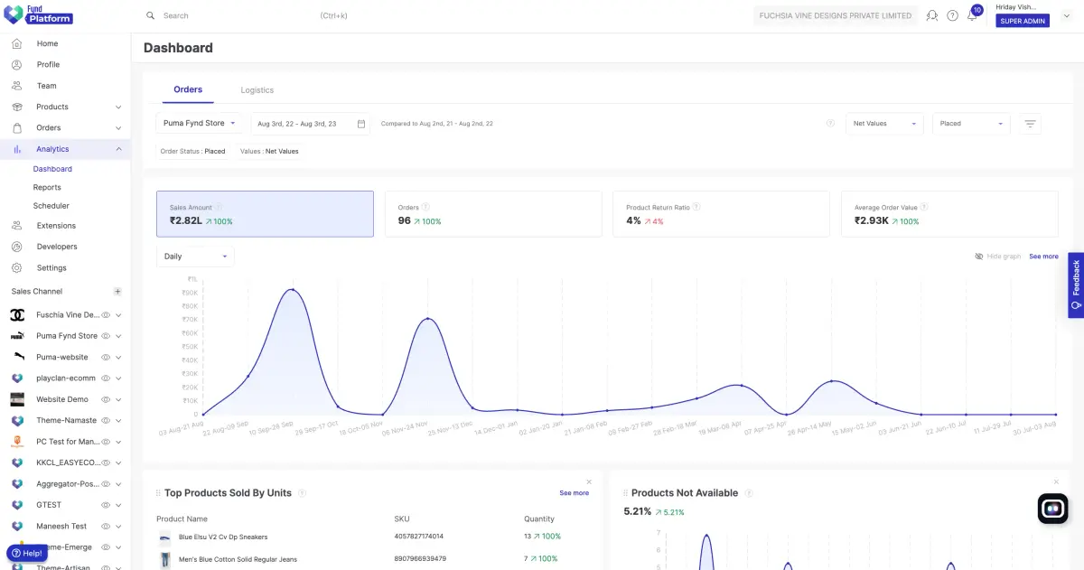
Task: Click the 10 Sep-28 Sep graph peak point
Action: point(292,290)
